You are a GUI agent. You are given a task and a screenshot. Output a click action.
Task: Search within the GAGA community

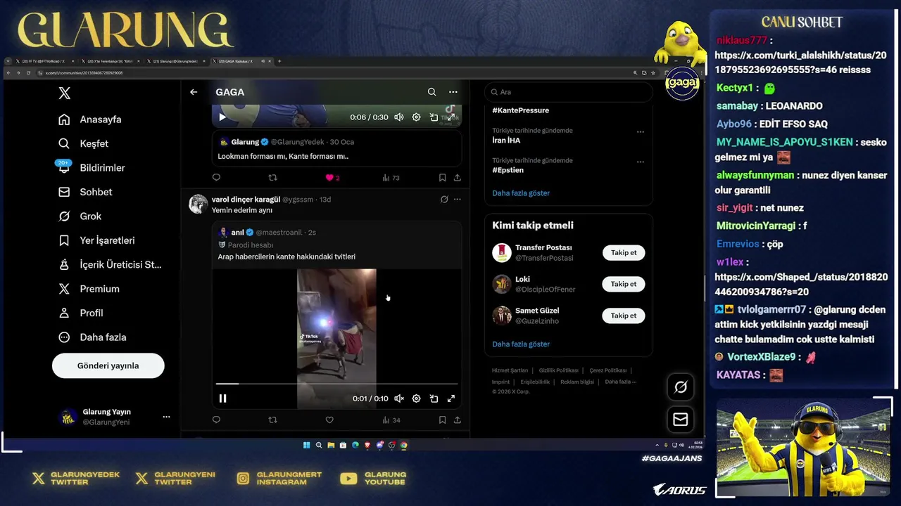tap(431, 92)
